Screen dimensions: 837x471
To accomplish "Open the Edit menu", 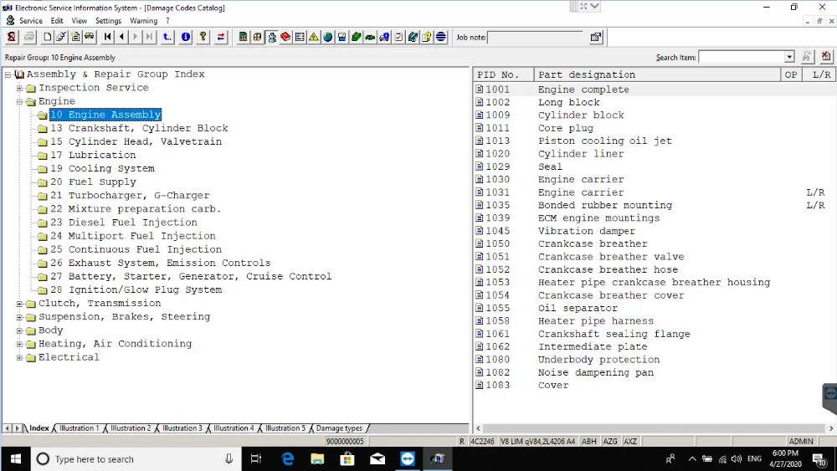I will click(57, 21).
